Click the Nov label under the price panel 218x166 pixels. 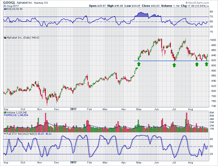pyautogui.click(x=40, y=109)
